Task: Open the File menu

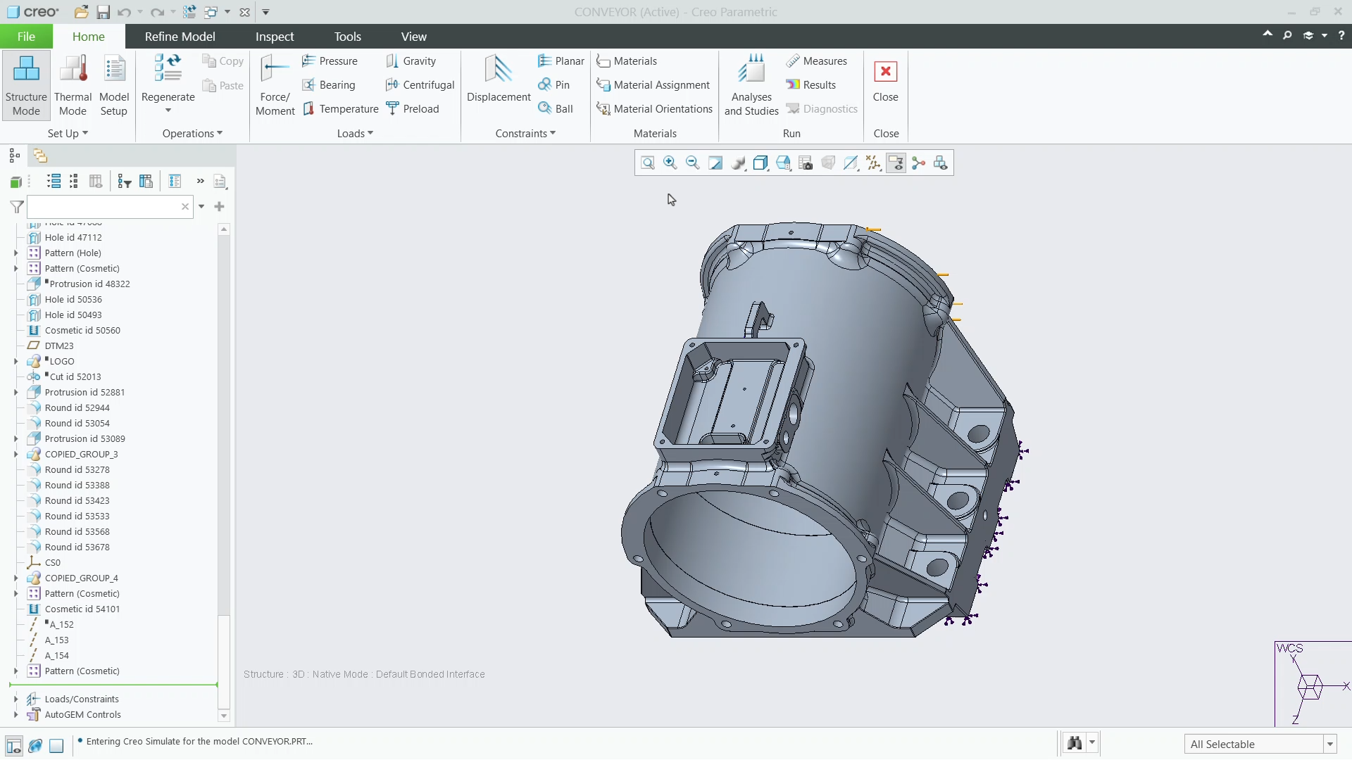Action: coord(26,37)
